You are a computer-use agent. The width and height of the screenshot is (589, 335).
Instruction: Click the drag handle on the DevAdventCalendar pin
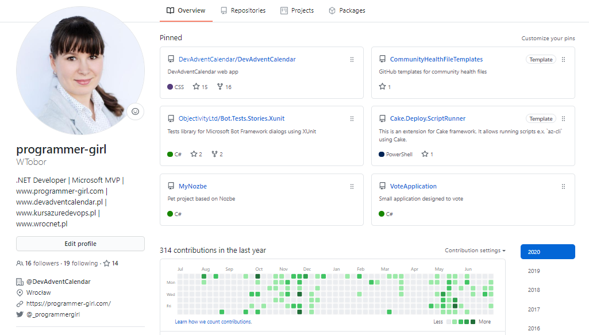point(352,59)
